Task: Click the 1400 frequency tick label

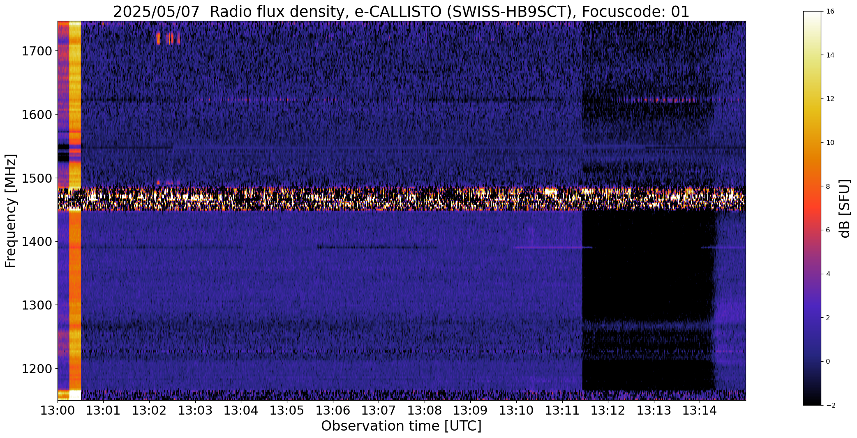Action: pos(37,242)
